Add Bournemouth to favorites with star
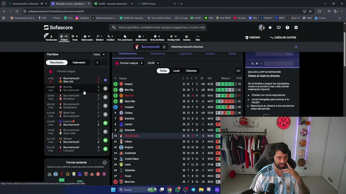This screenshot has width=346, height=194. (x=164, y=47)
